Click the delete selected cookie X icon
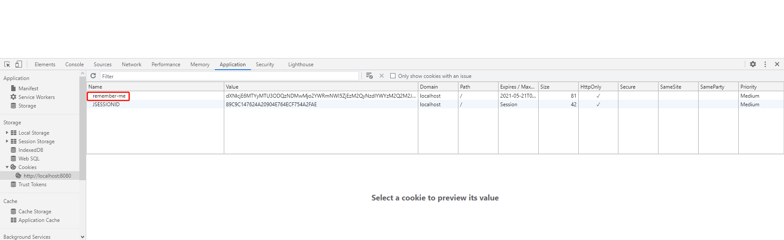This screenshot has height=240, width=784. click(382, 76)
